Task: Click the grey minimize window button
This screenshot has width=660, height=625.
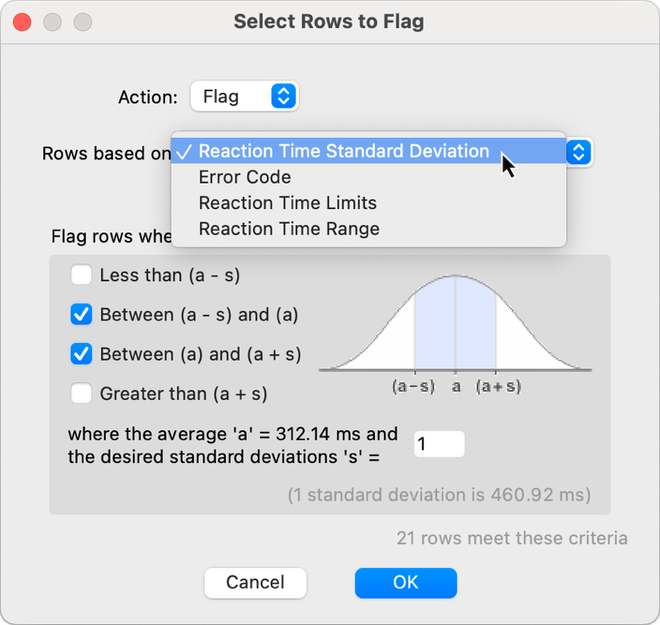Action: [52, 22]
